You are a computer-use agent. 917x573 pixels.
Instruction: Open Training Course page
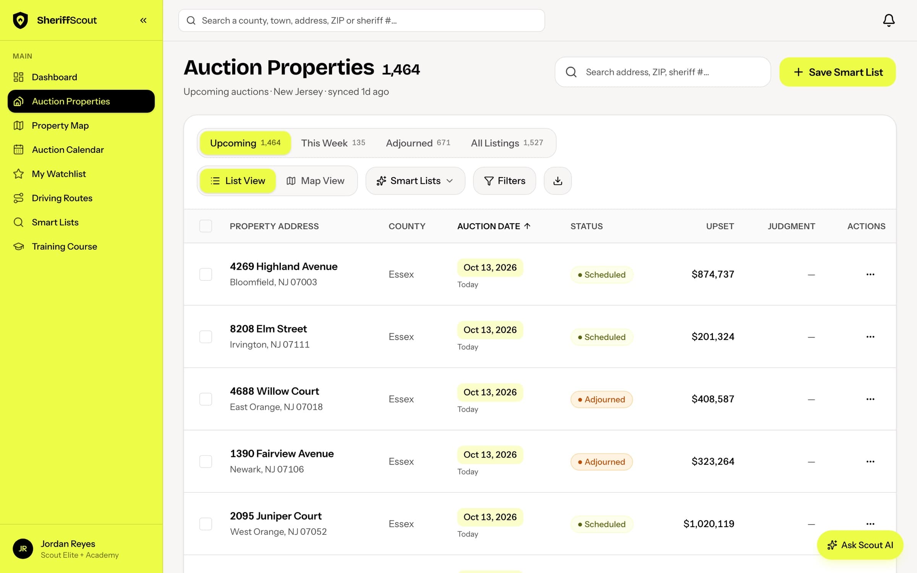(81, 246)
